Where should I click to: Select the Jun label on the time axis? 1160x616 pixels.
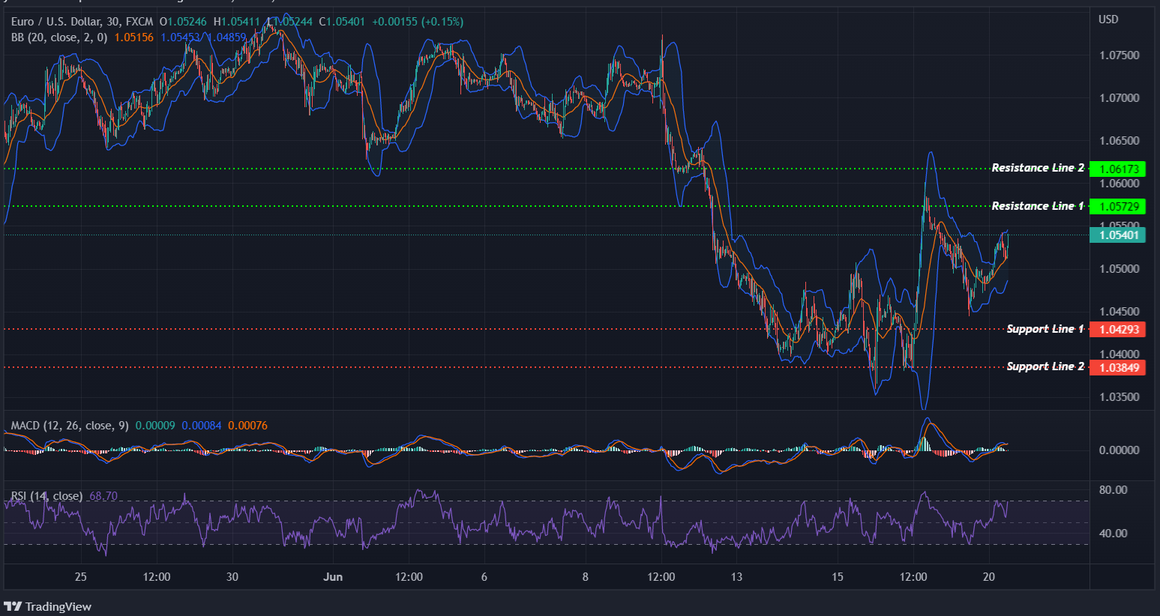[x=333, y=577]
